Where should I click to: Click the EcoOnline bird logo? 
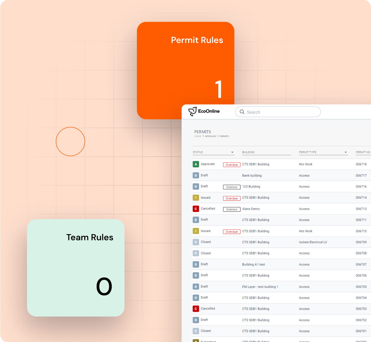tap(192, 111)
